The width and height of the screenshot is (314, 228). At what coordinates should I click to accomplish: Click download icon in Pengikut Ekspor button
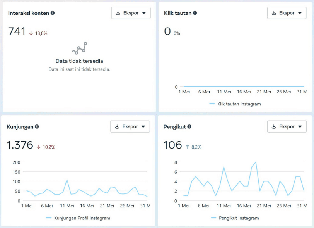[x=274, y=126]
